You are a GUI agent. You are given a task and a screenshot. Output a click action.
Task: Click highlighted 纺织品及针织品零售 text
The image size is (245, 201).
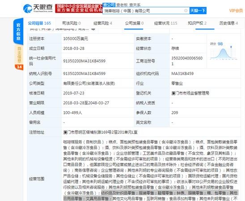118,193
